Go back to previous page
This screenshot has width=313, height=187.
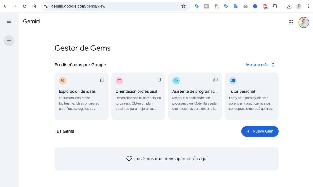click(5, 6)
